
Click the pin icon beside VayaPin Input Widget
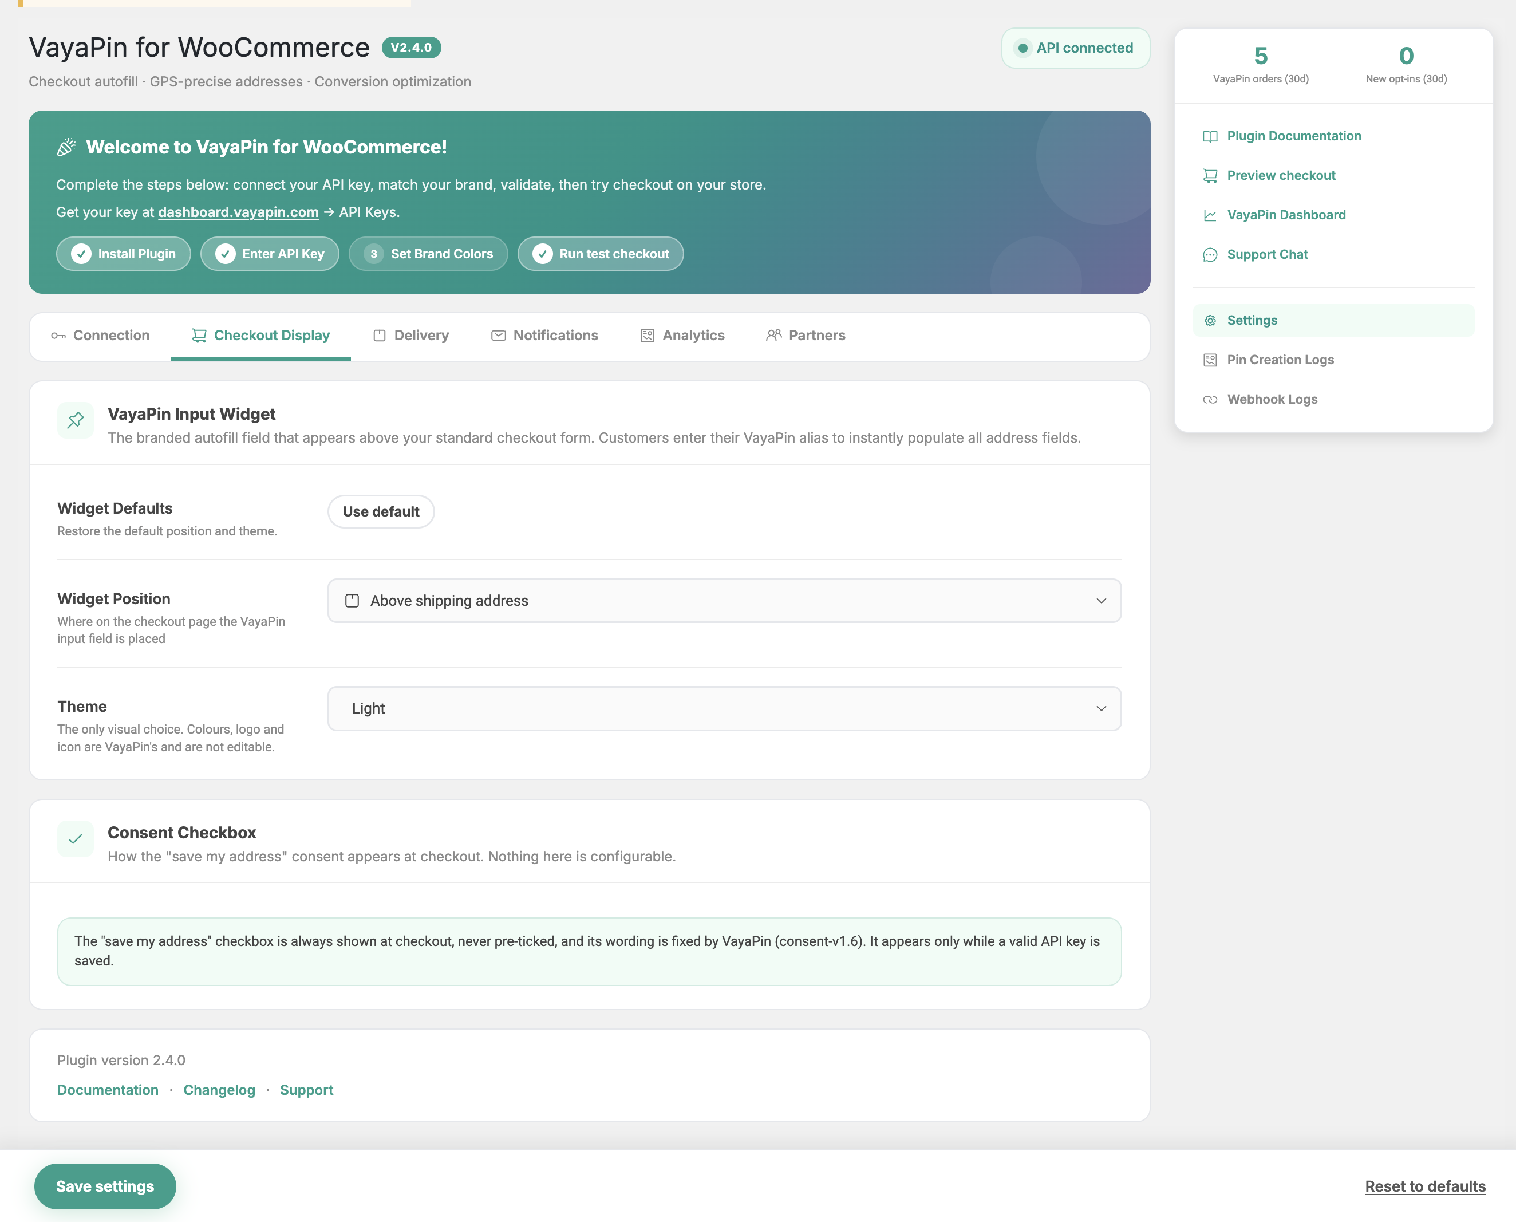click(x=76, y=420)
